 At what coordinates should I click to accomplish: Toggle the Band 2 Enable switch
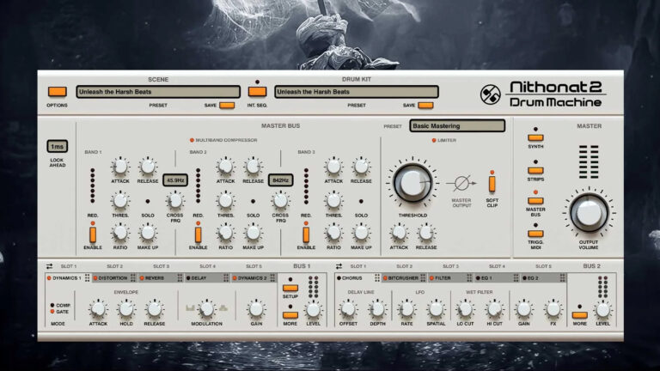click(198, 234)
